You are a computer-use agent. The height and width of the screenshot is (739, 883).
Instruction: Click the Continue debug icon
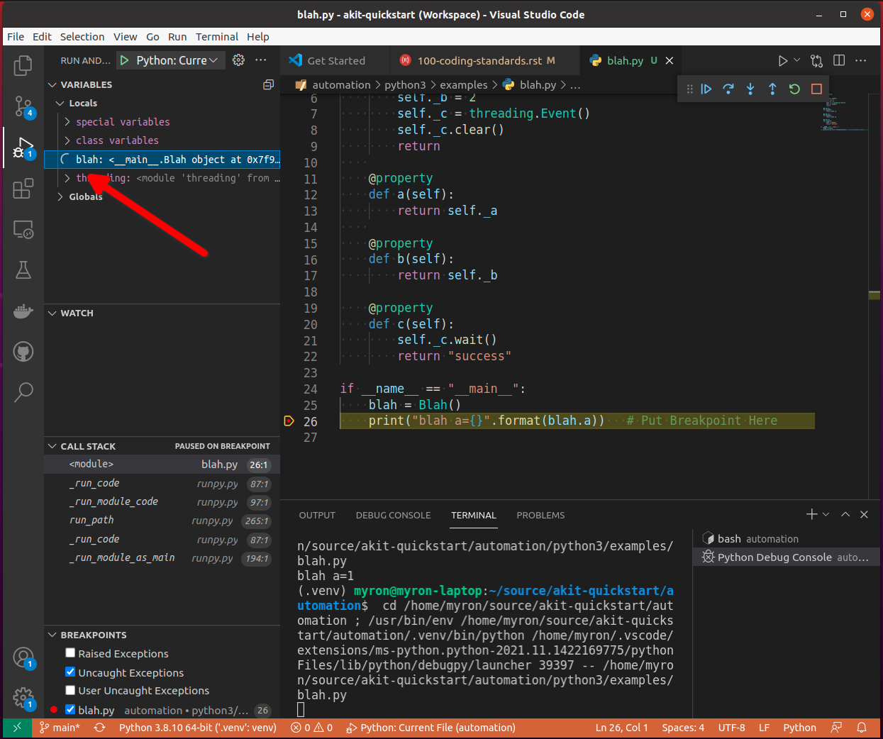coord(706,89)
